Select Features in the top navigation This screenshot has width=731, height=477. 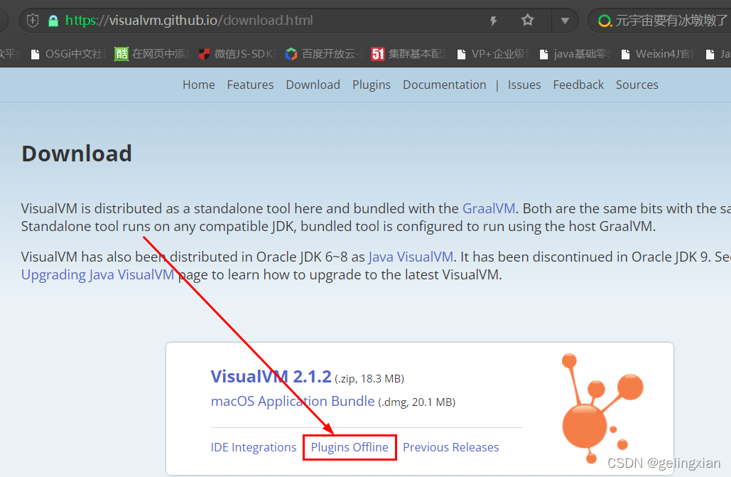pyautogui.click(x=250, y=85)
